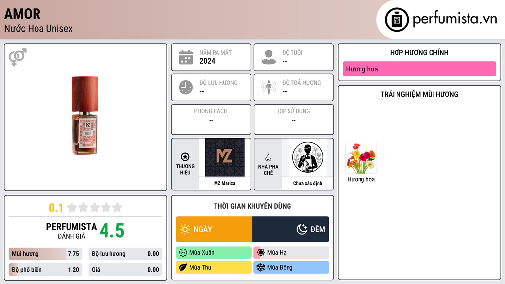The image size is (505, 284).
Task: Open the perfumer silhouette image
Action: point(308,157)
